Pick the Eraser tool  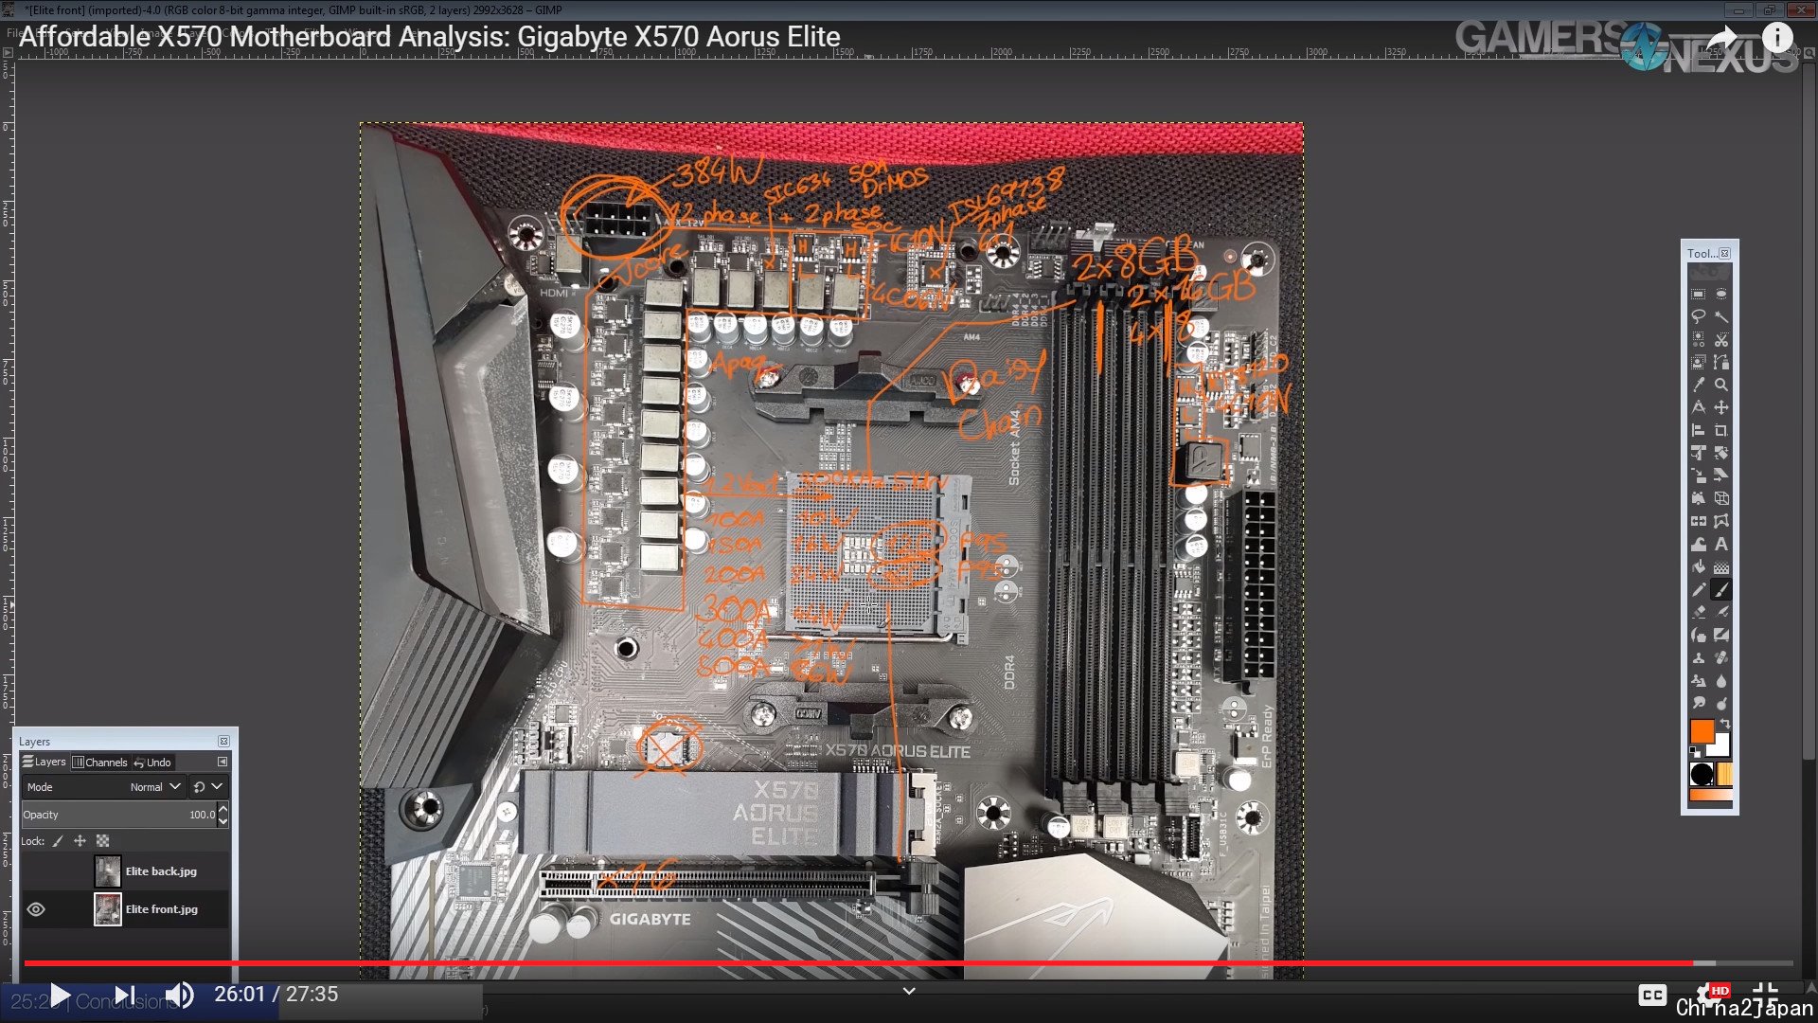point(1699,613)
